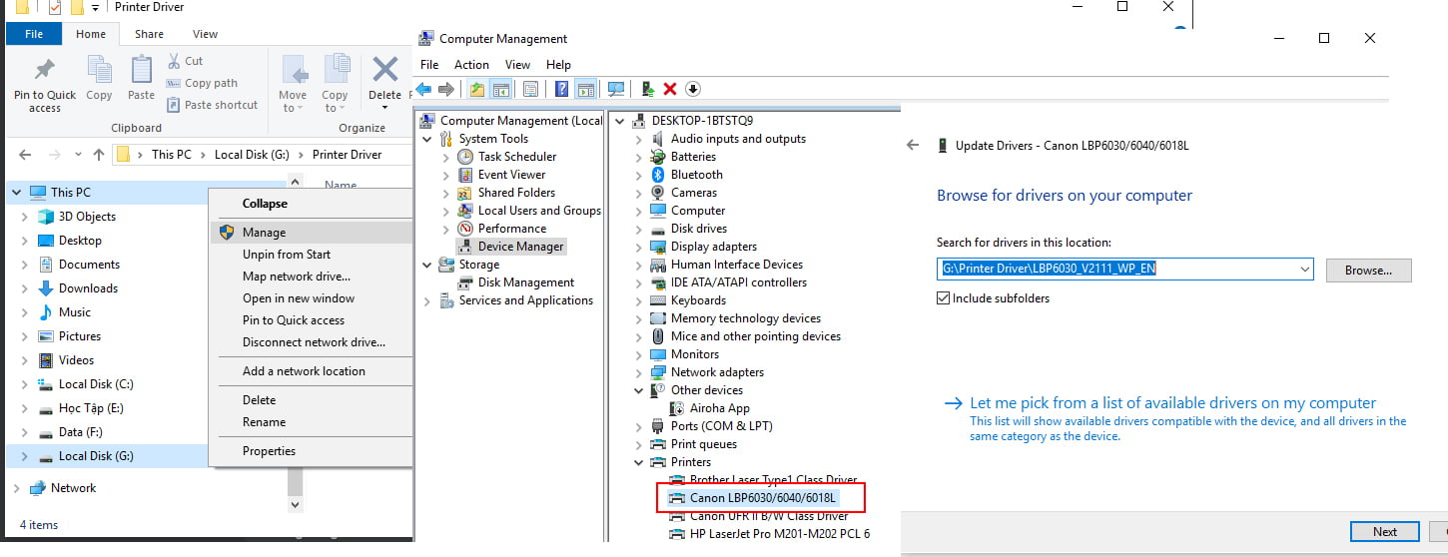Click the blue Help question mark icon
The height and width of the screenshot is (557, 1448).
pyautogui.click(x=562, y=89)
